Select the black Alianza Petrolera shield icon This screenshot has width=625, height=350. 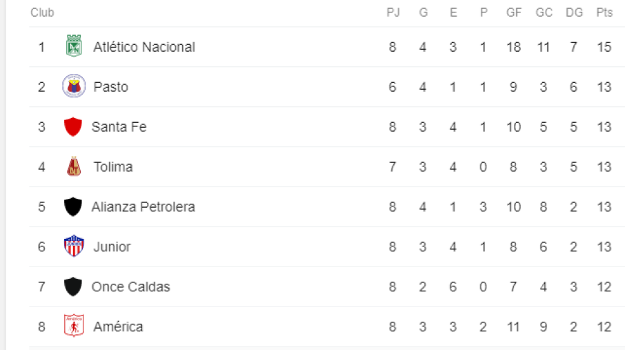coord(73,206)
